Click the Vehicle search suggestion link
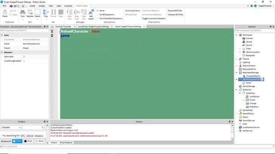 (30, 136)
